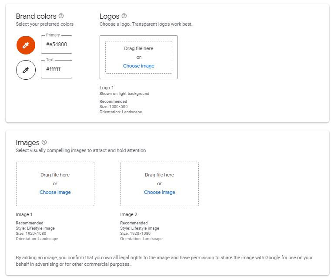
Task: Open the help tooltip next to Logos
Action: point(124,16)
